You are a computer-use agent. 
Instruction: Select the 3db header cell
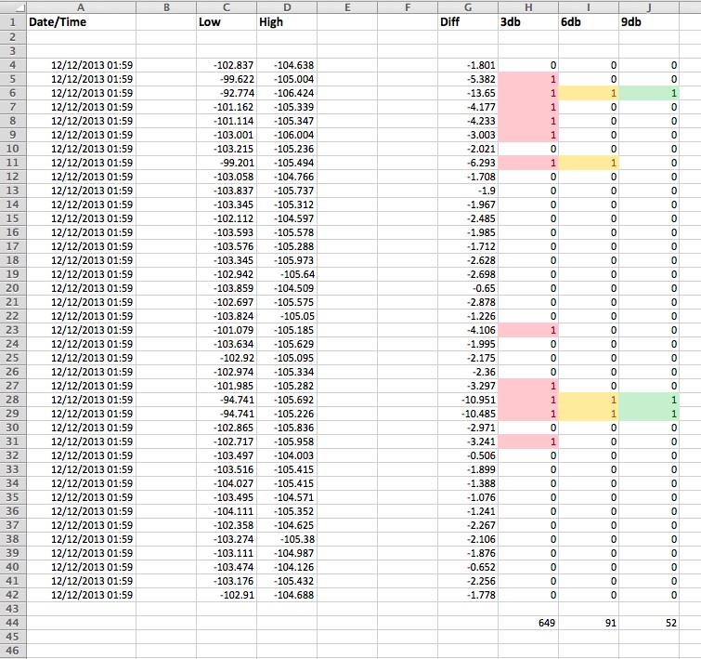pyautogui.click(x=527, y=22)
